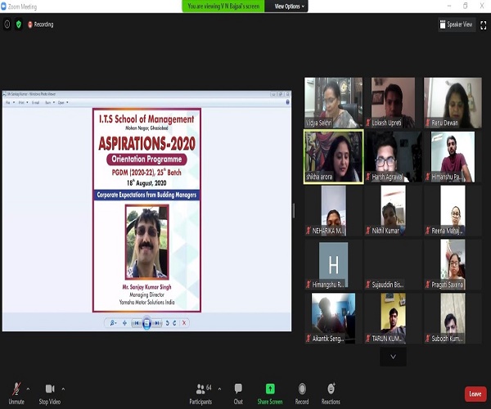Select Harsh Agrawal video tile
The height and width of the screenshot is (409, 491).
click(393, 157)
